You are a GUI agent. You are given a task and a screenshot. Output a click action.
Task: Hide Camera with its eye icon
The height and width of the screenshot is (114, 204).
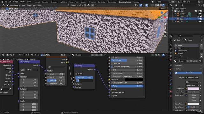[199, 14]
